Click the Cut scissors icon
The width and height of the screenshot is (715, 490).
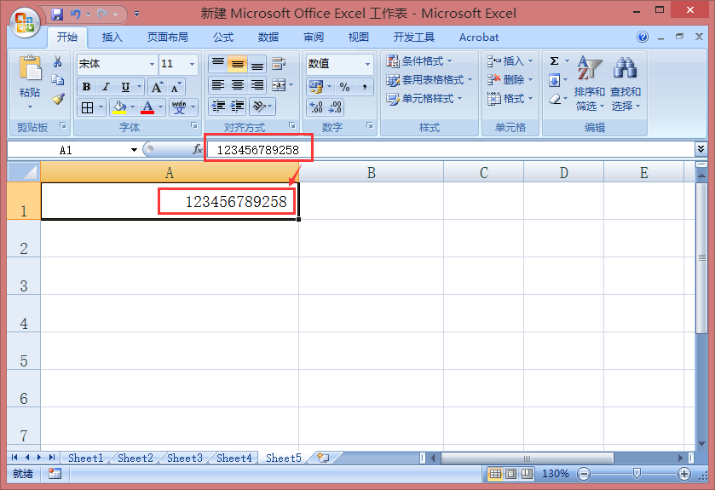coord(58,61)
